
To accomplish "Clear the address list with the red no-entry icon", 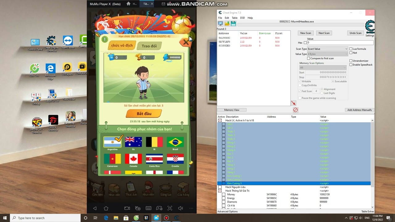I will coord(295,110).
